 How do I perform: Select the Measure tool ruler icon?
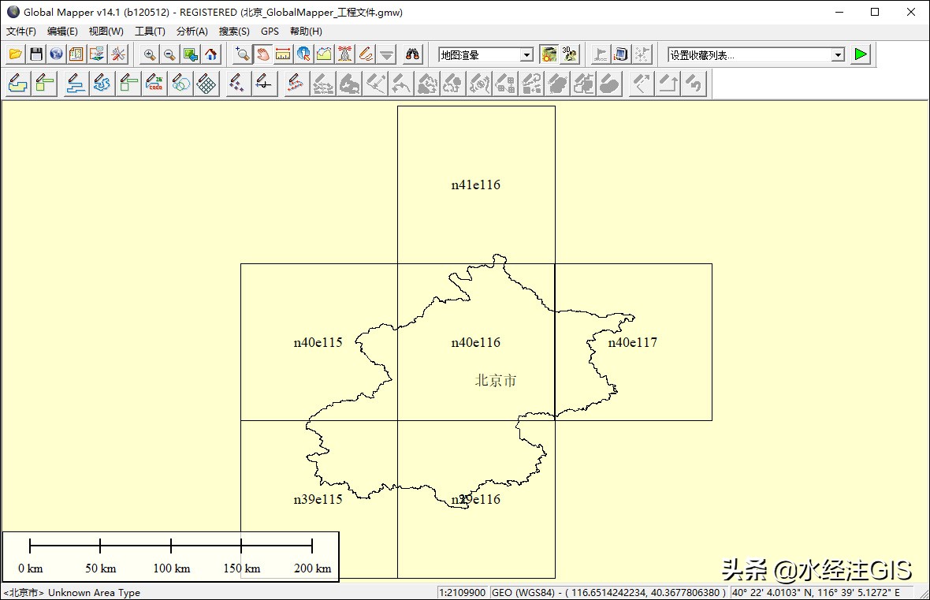pos(283,54)
